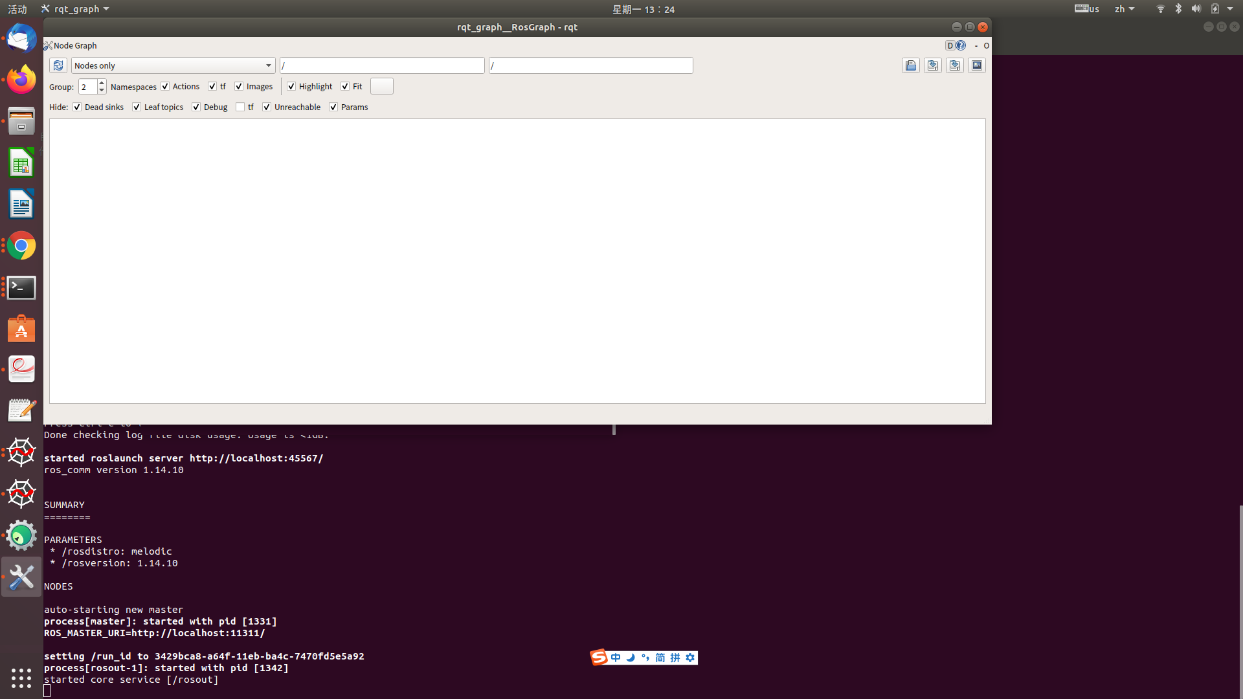This screenshot has width=1243, height=699.
Task: Click the dock widget D button
Action: tap(950, 45)
